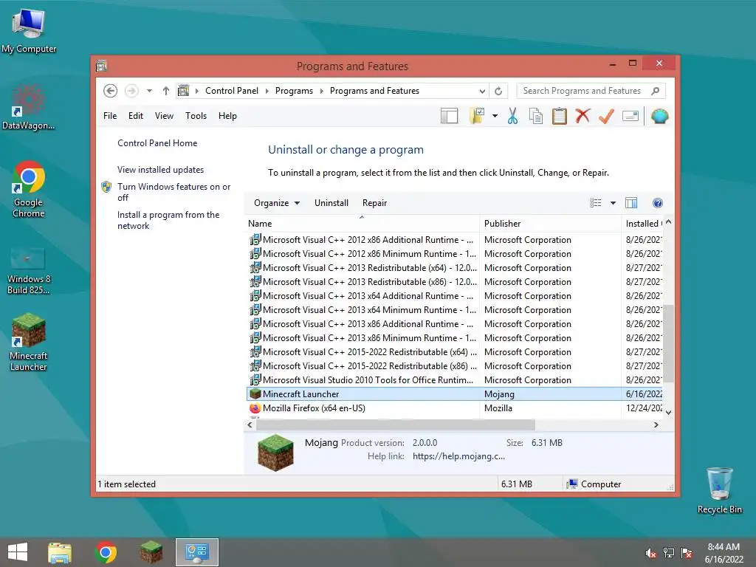Open Control Panel Home link
Screen dimensions: 756x567
pyautogui.click(x=157, y=143)
